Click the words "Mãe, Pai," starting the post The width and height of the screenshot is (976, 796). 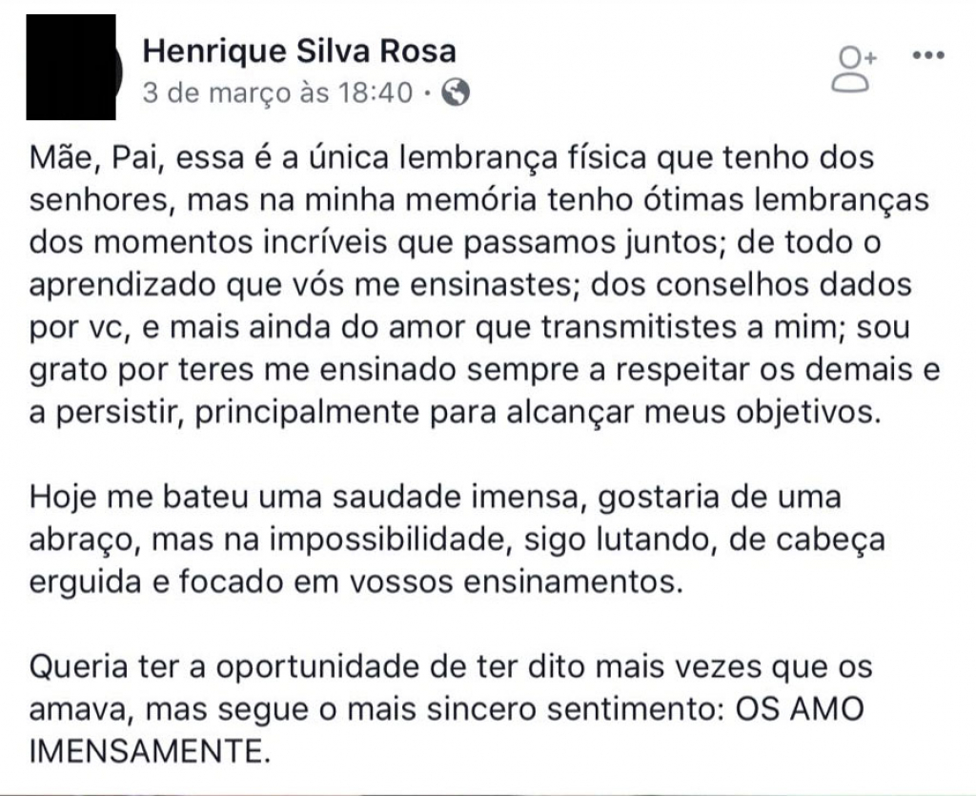tap(96, 158)
